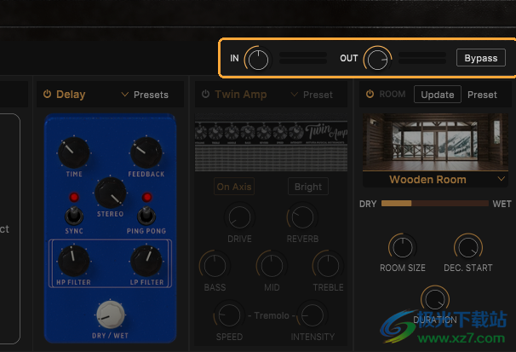The image size is (516, 352).
Task: Open the Twin Amp Preset dropdown
Action: click(312, 95)
